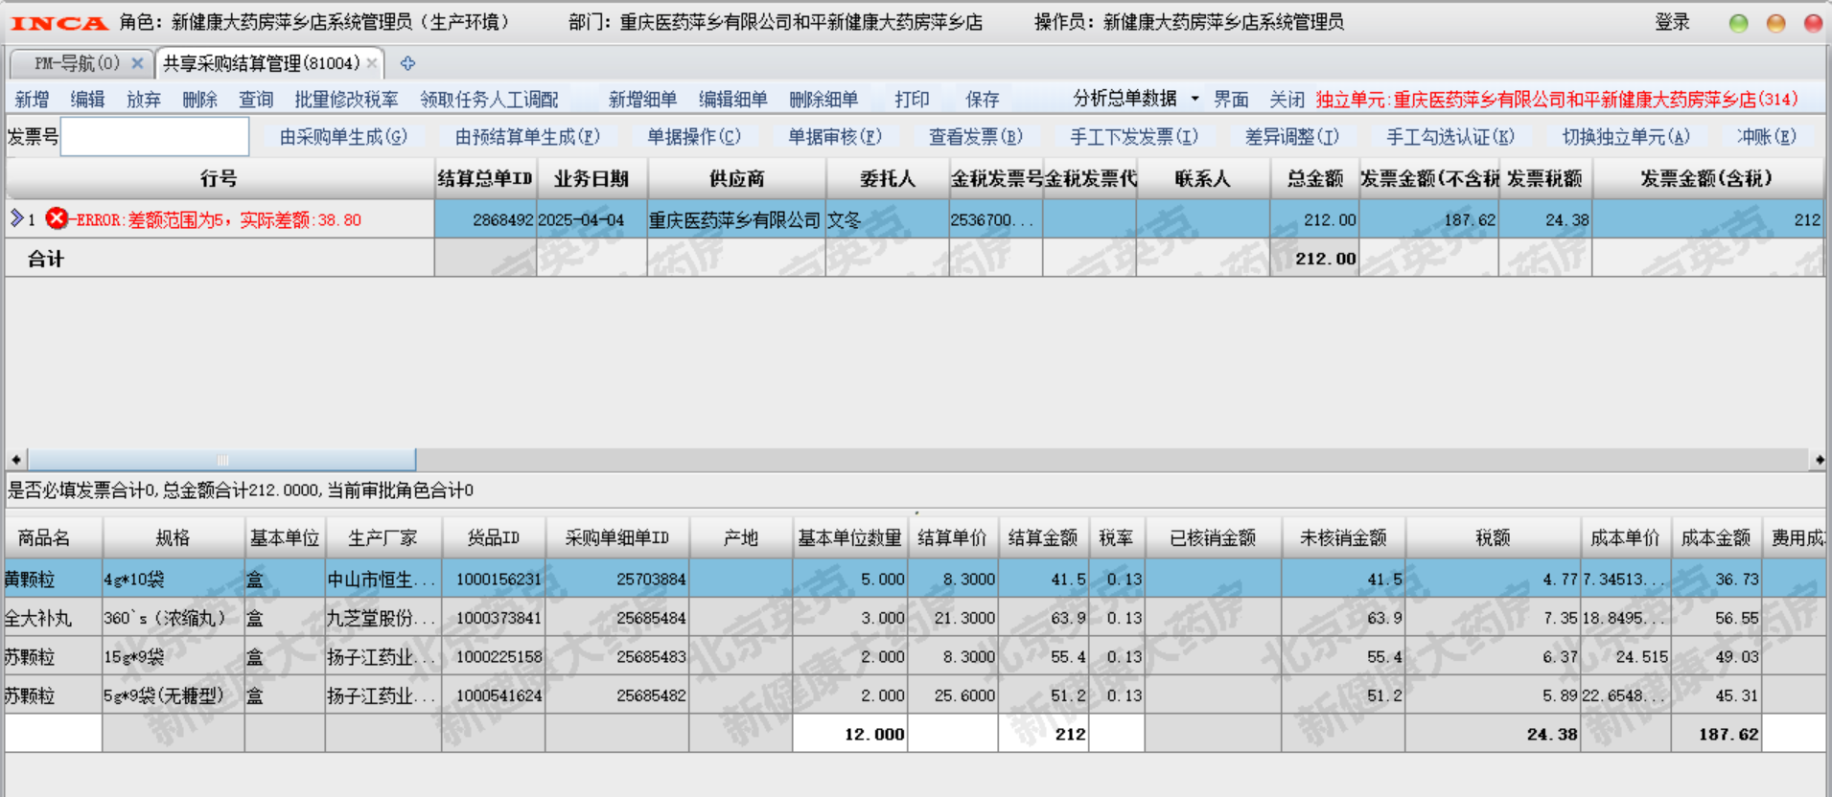Click the 供应商 column header

coord(736,178)
